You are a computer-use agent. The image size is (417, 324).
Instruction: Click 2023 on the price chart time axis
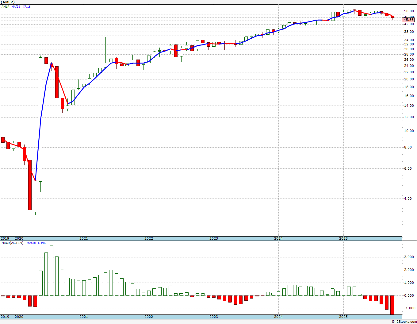click(x=214, y=238)
